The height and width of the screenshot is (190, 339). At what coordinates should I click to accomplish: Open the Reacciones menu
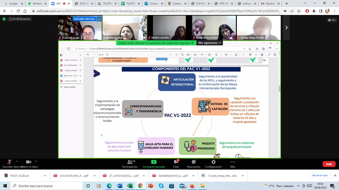coord(193,162)
